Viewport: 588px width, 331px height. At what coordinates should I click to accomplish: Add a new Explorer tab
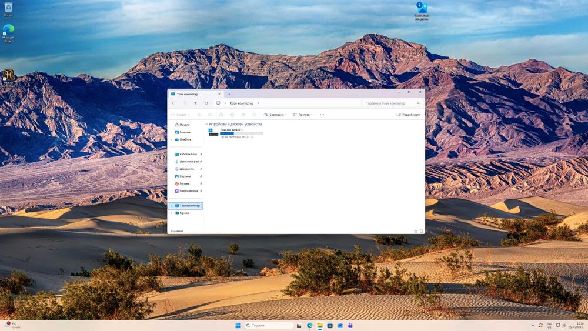pos(229,94)
